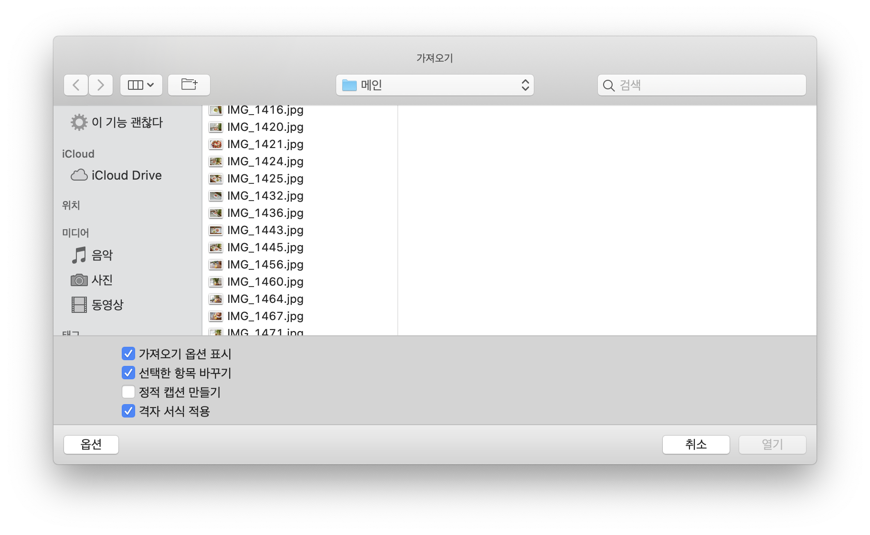This screenshot has height=535, width=870.
Task: Uncheck 가져오기 옵션 표시 checkbox
Action: pos(128,353)
